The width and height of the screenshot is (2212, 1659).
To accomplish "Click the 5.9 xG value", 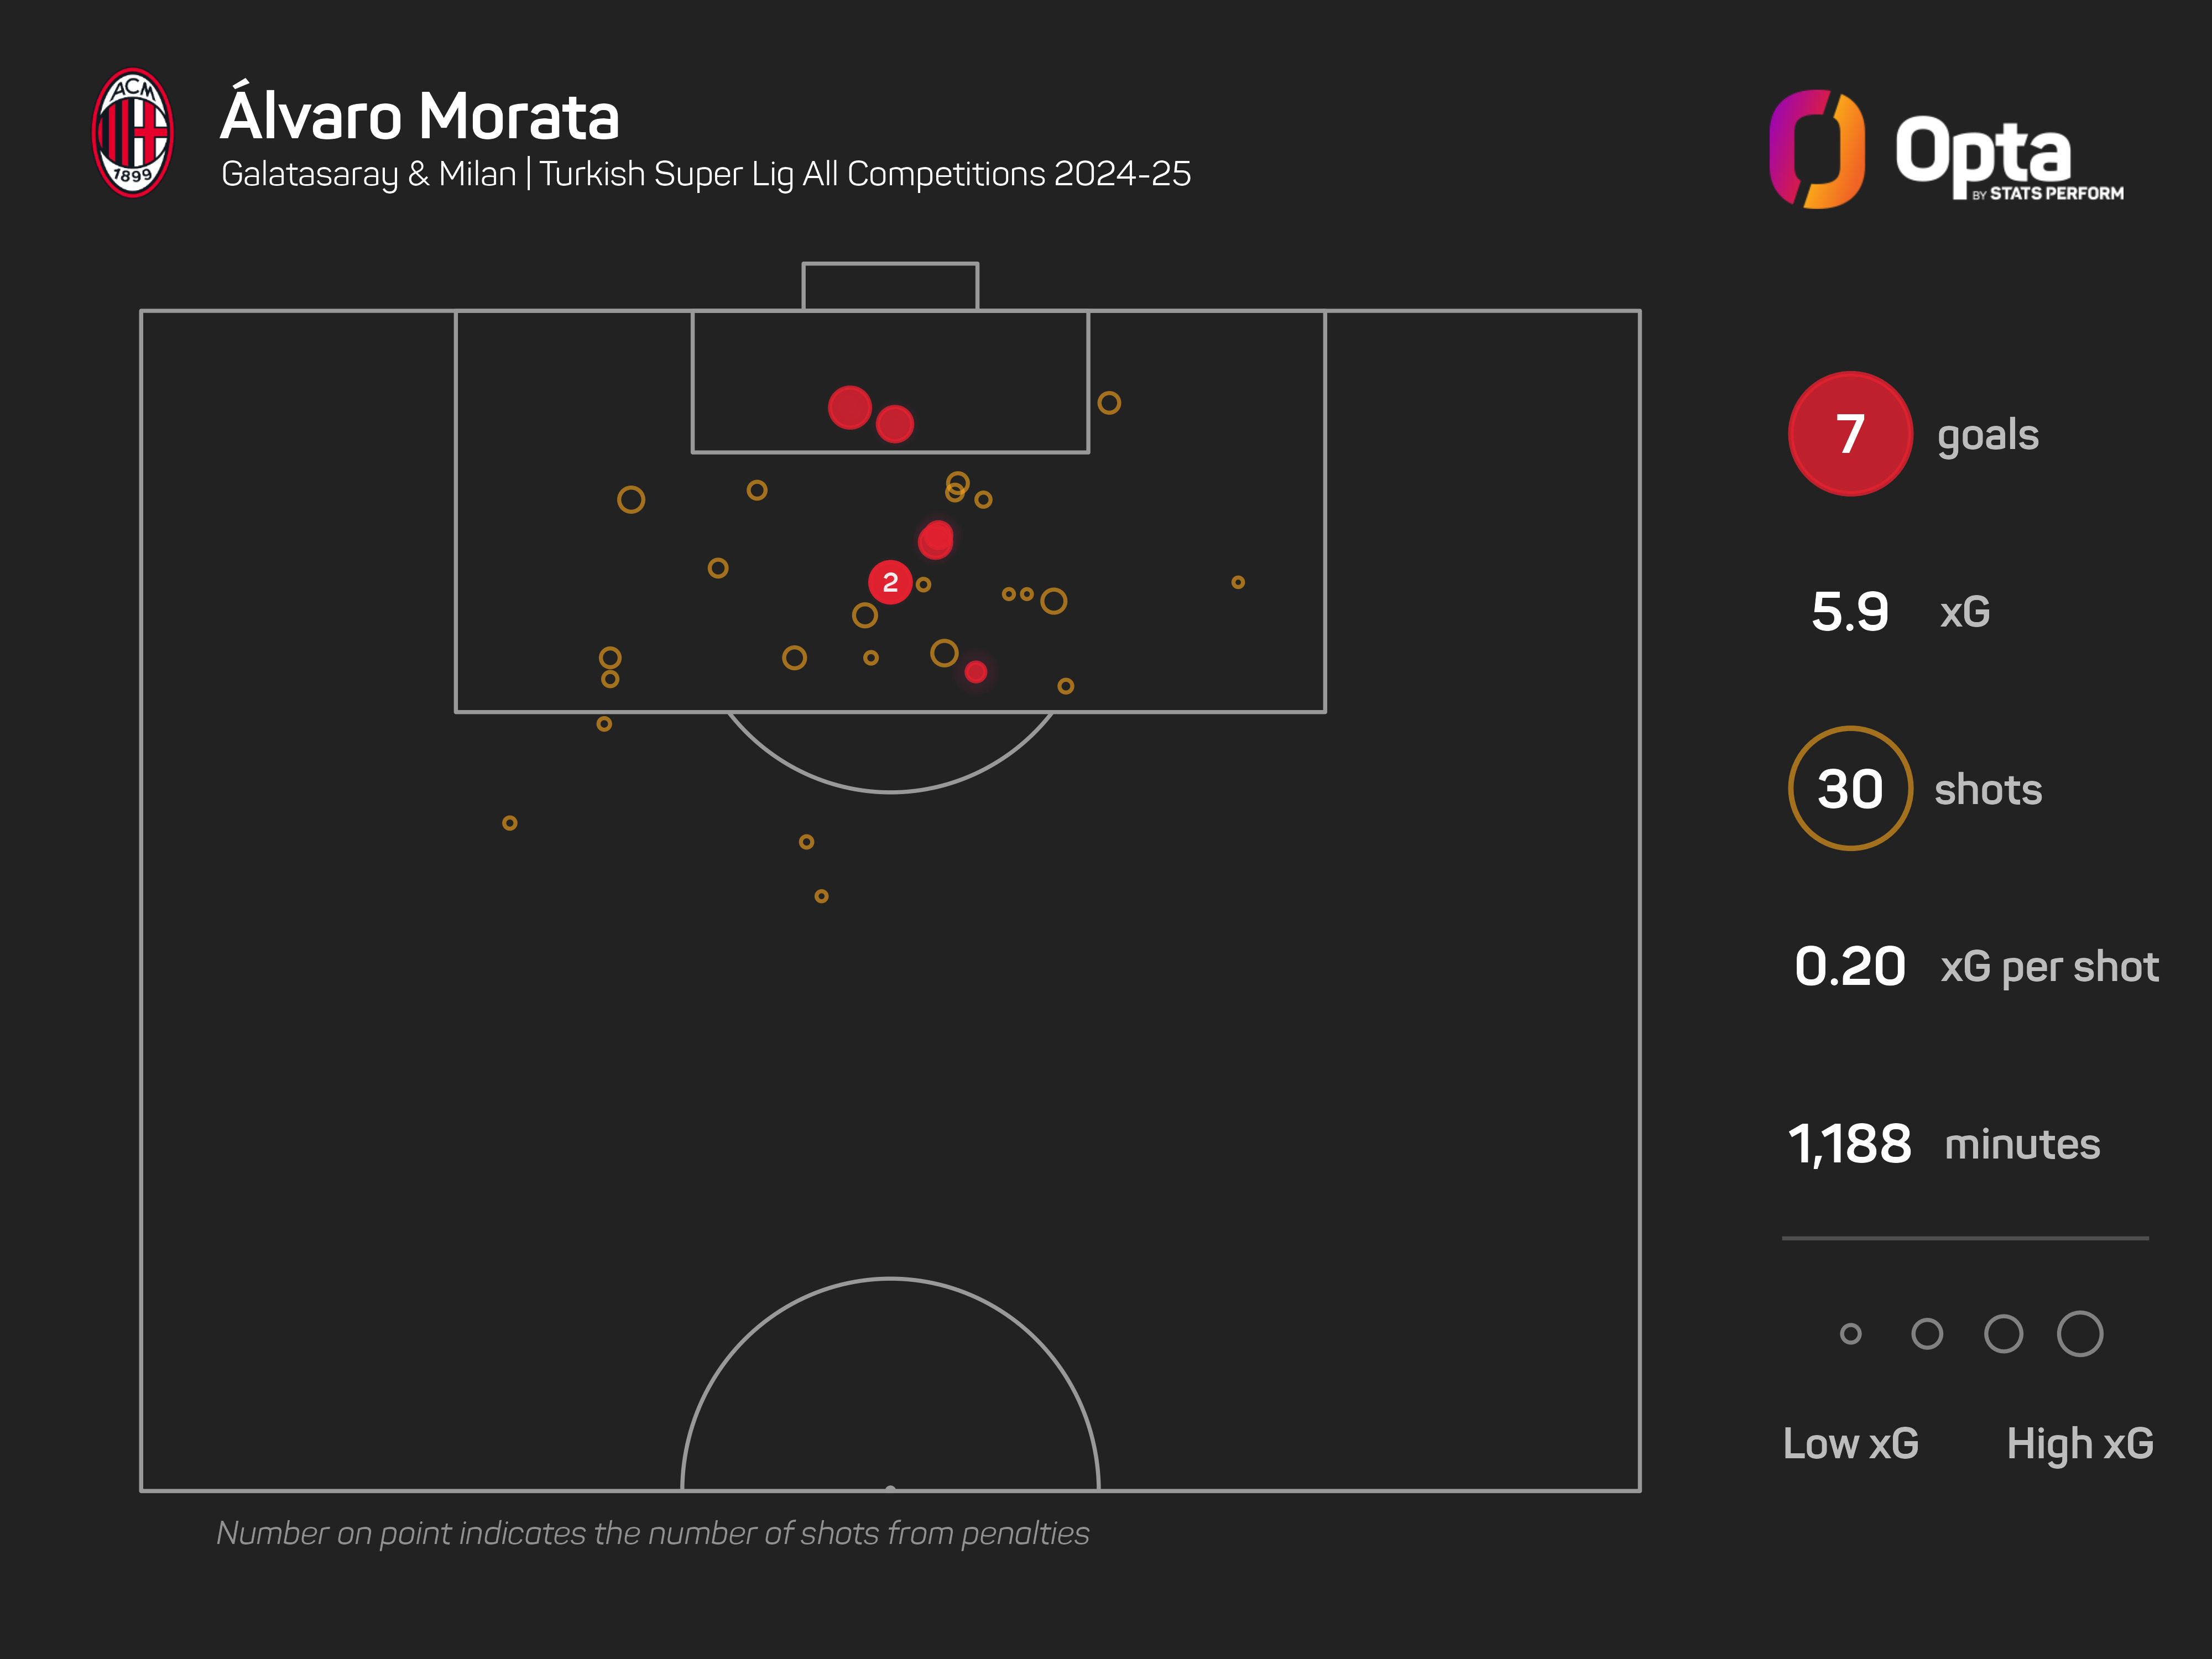I will pyautogui.click(x=1849, y=612).
